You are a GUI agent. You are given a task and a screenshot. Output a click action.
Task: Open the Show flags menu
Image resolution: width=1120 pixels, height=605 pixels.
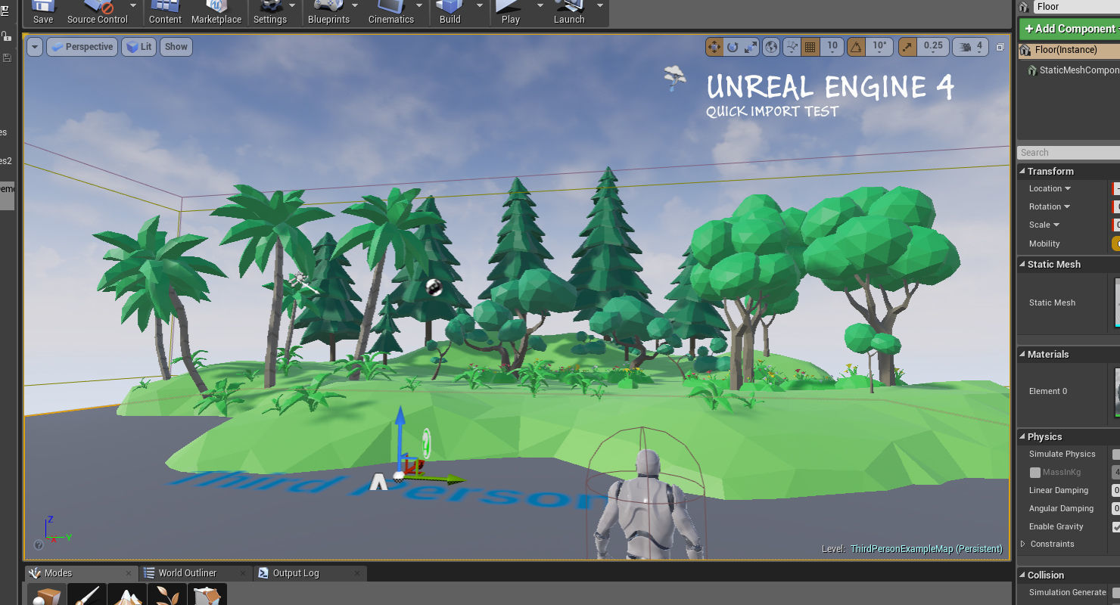click(x=176, y=47)
